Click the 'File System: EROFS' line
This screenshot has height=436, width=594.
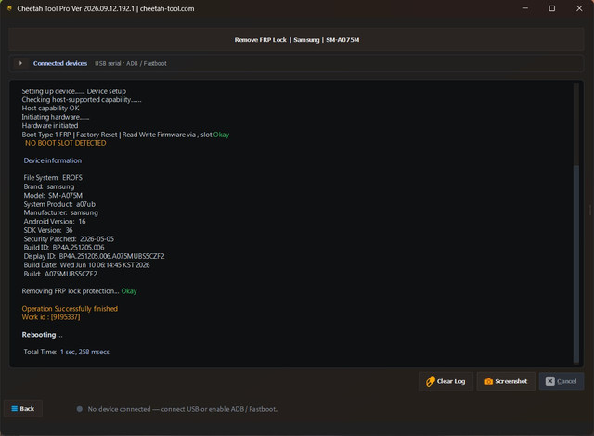[53, 178]
